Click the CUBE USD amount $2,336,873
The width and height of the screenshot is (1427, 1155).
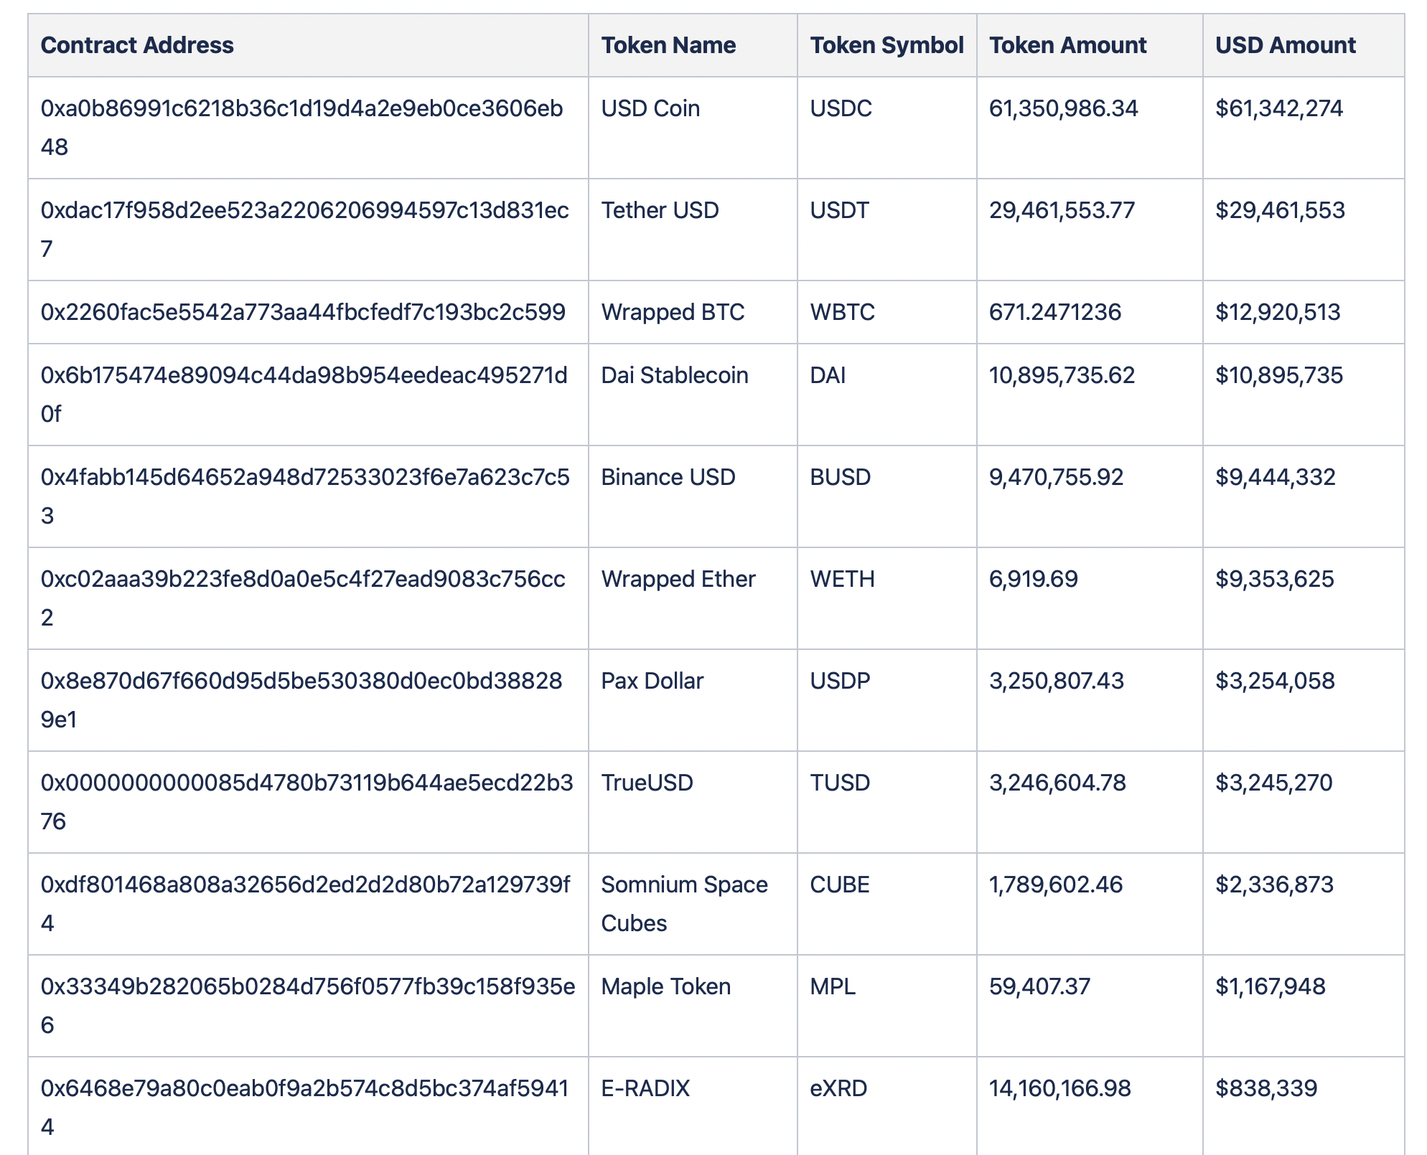click(x=1274, y=885)
